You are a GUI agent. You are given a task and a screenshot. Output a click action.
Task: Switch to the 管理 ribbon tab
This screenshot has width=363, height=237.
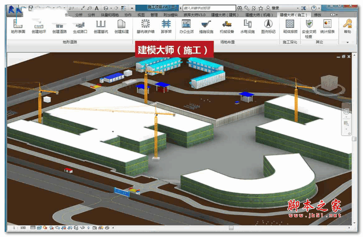(154, 15)
